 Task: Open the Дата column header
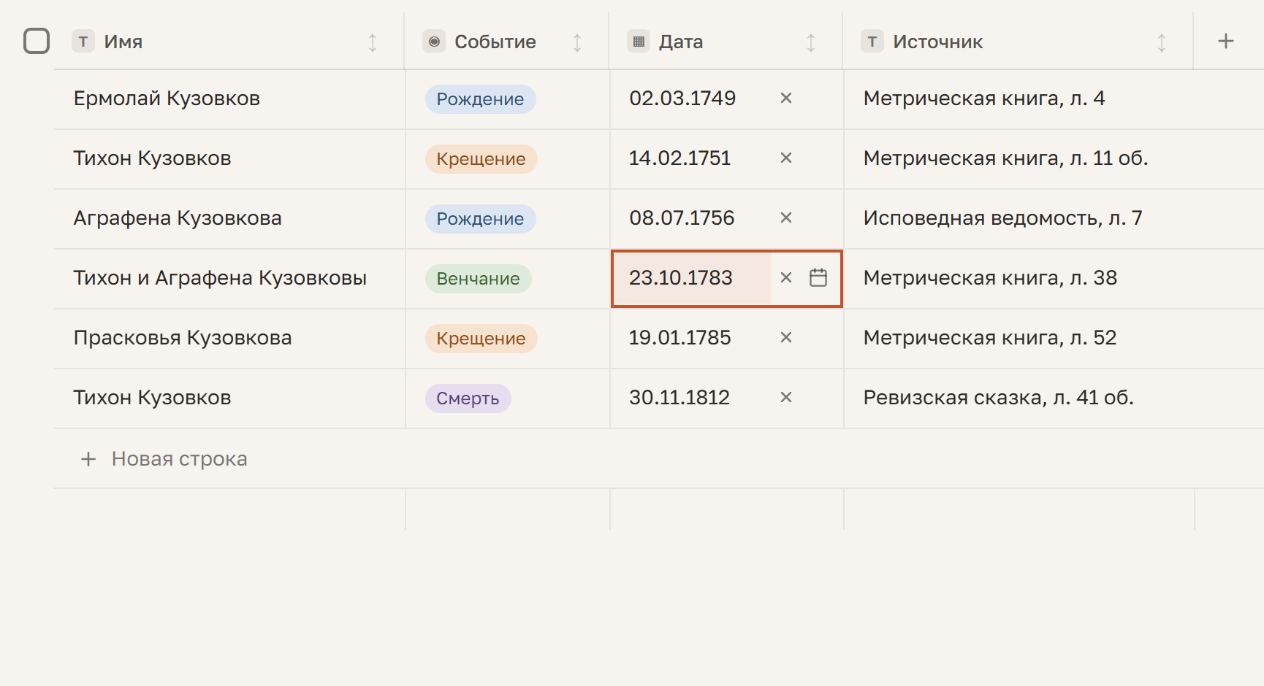(726, 42)
